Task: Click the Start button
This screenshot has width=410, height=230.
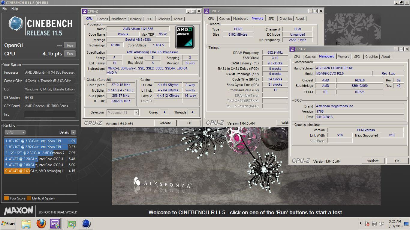Action: pos(8,224)
